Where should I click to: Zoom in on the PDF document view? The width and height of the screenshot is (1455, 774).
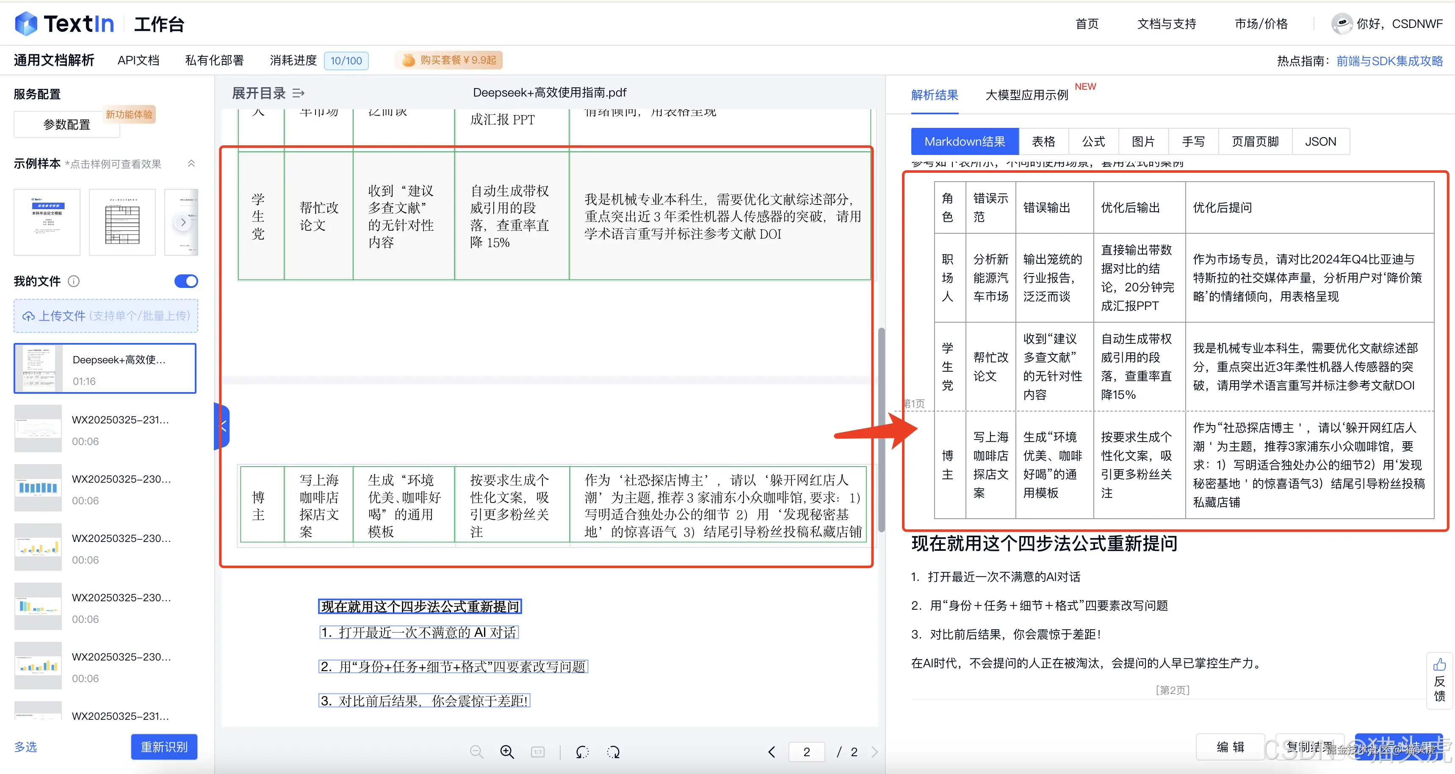coord(506,752)
